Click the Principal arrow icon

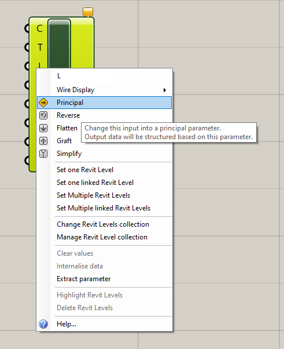click(x=43, y=103)
